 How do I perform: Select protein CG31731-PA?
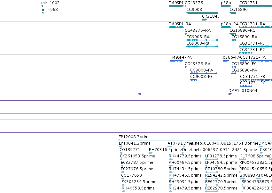(x=256, y=61)
